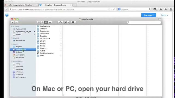
Task: Click the Finder search field
Action: click(144, 22)
